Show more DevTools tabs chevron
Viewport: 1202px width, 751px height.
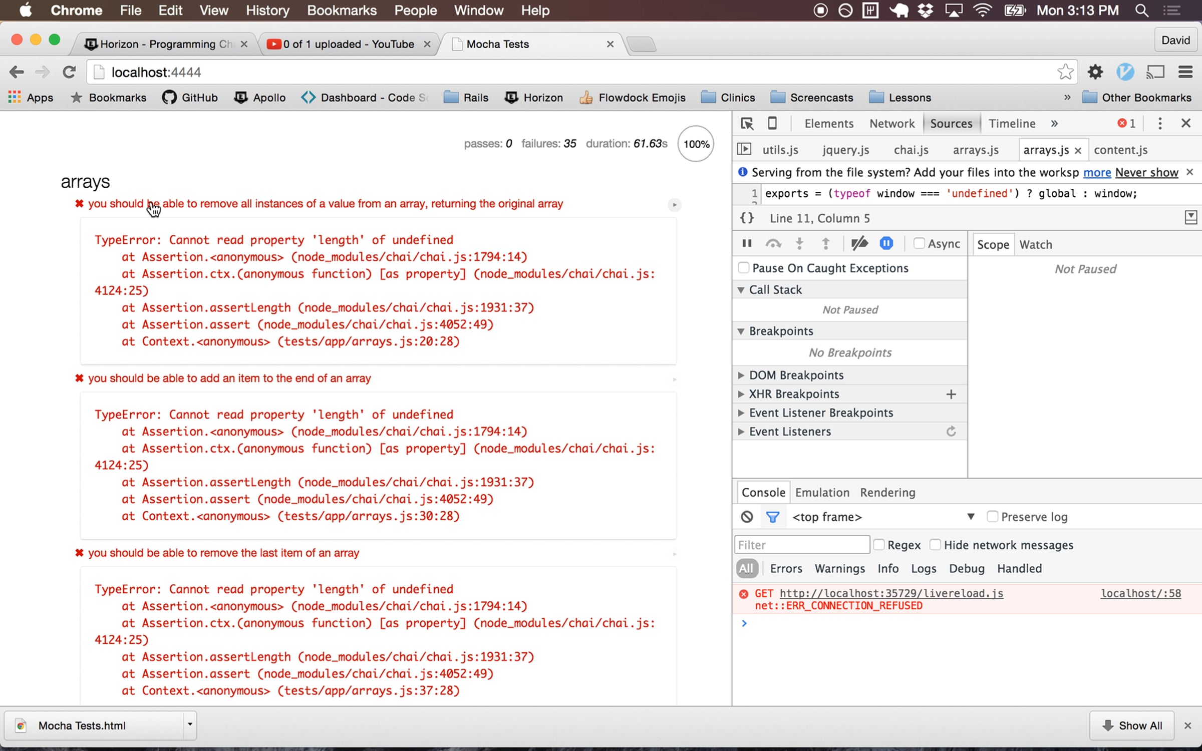(1054, 123)
